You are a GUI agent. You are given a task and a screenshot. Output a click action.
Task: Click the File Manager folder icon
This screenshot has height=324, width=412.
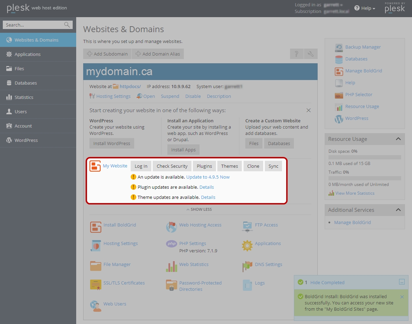click(96, 266)
